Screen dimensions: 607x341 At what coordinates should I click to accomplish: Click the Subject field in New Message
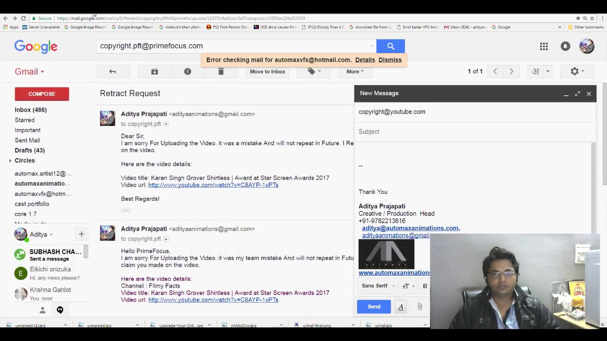[x=474, y=132]
